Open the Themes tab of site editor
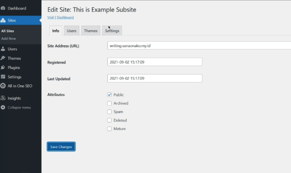 click(x=91, y=31)
